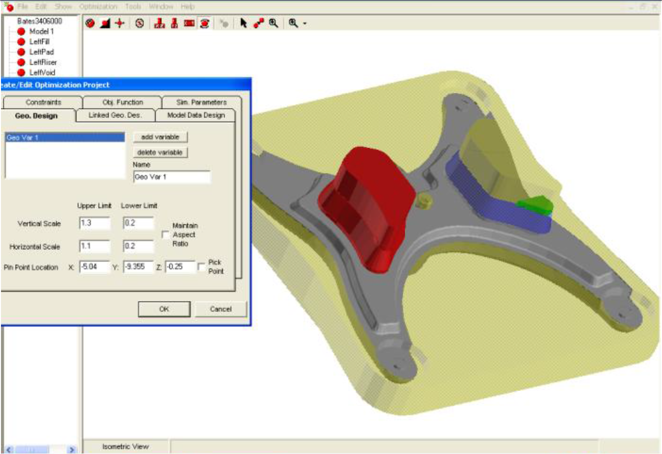The height and width of the screenshot is (454, 662).
Task: Click the zoom magnifier icon beside the connected-dots tool
Action: 274,23
